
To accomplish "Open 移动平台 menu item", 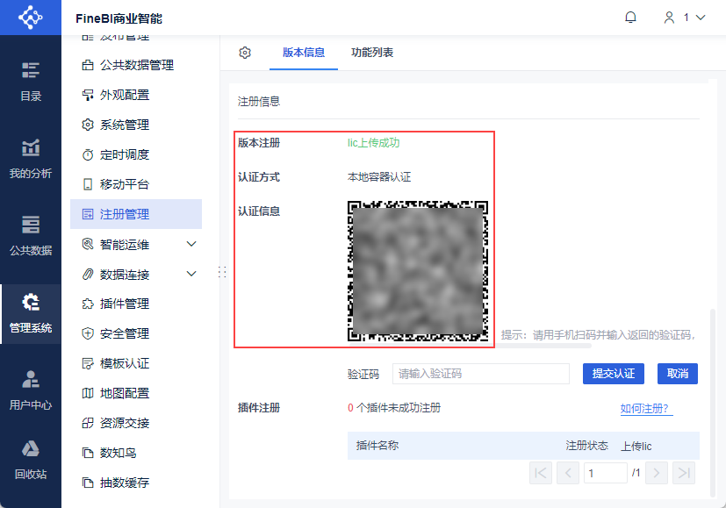I will (x=136, y=184).
